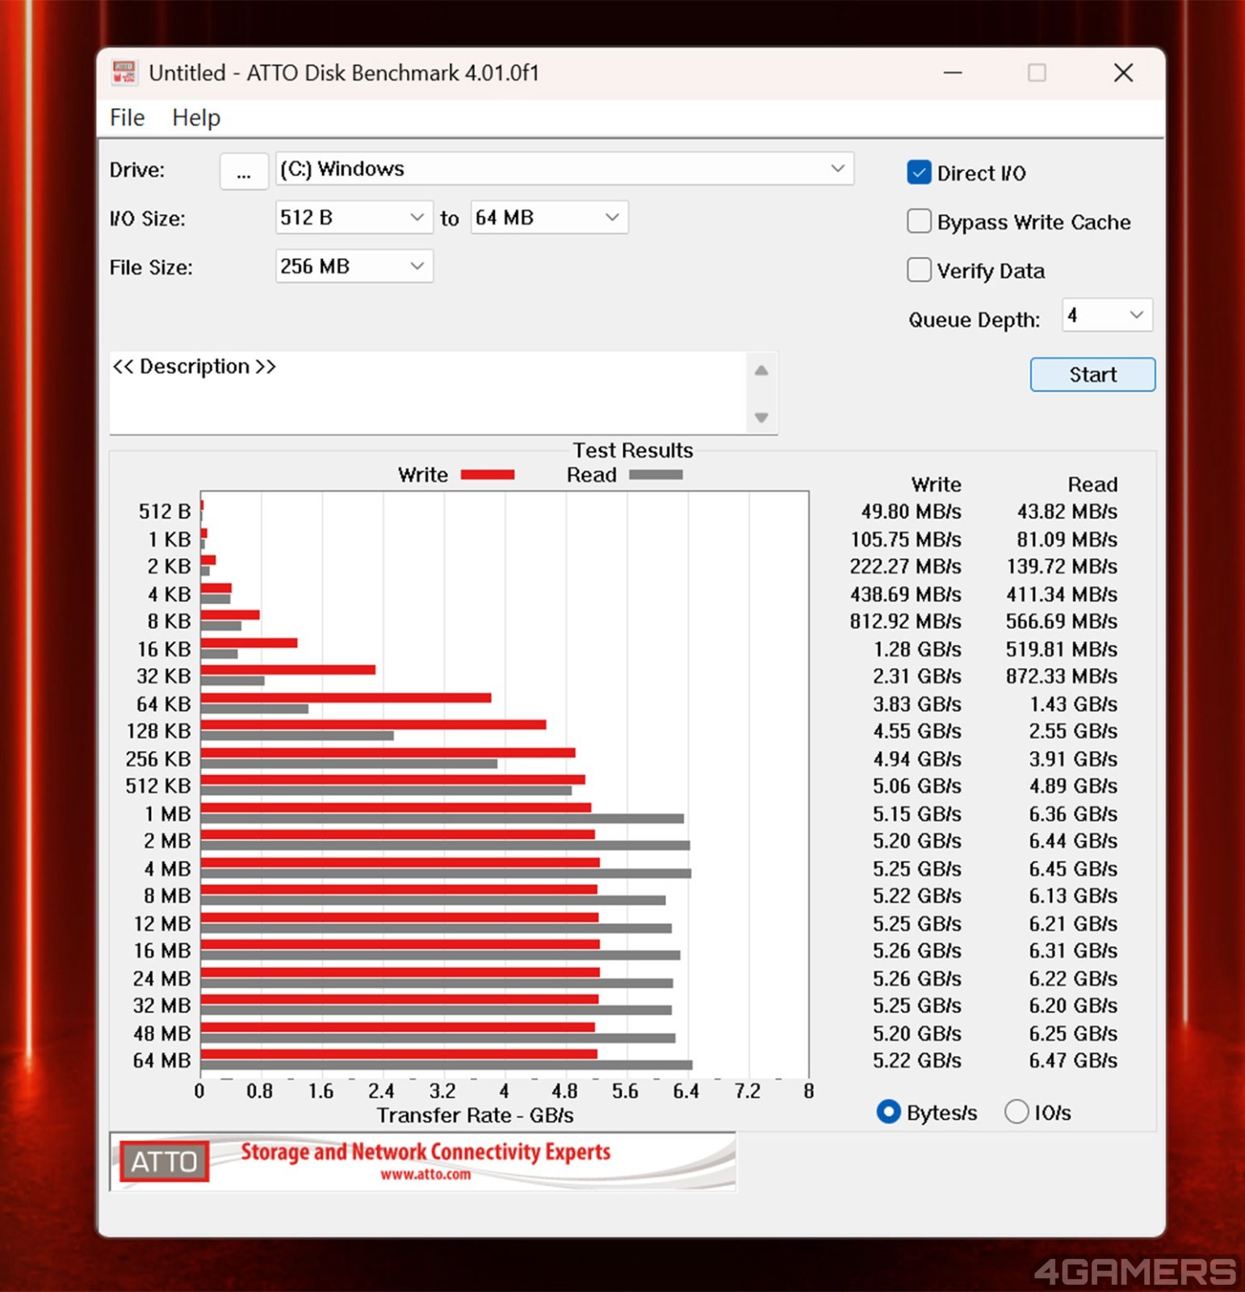Screen dimensions: 1245x1292
Task: Expand the 64 MB maximum I/O size dropdown
Action: (x=548, y=217)
